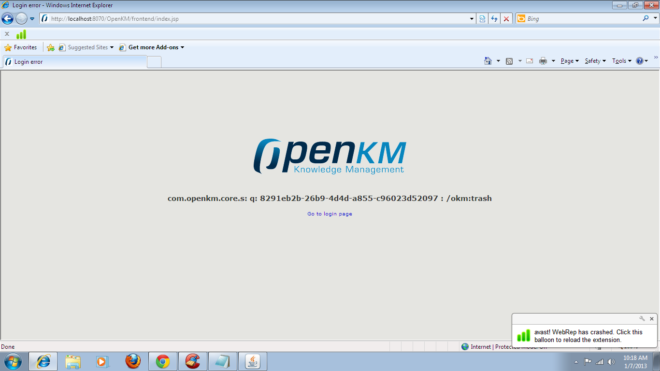Viewport: 660px width, 371px height.
Task: Click the Bing search magnifier icon
Action: pos(646,19)
